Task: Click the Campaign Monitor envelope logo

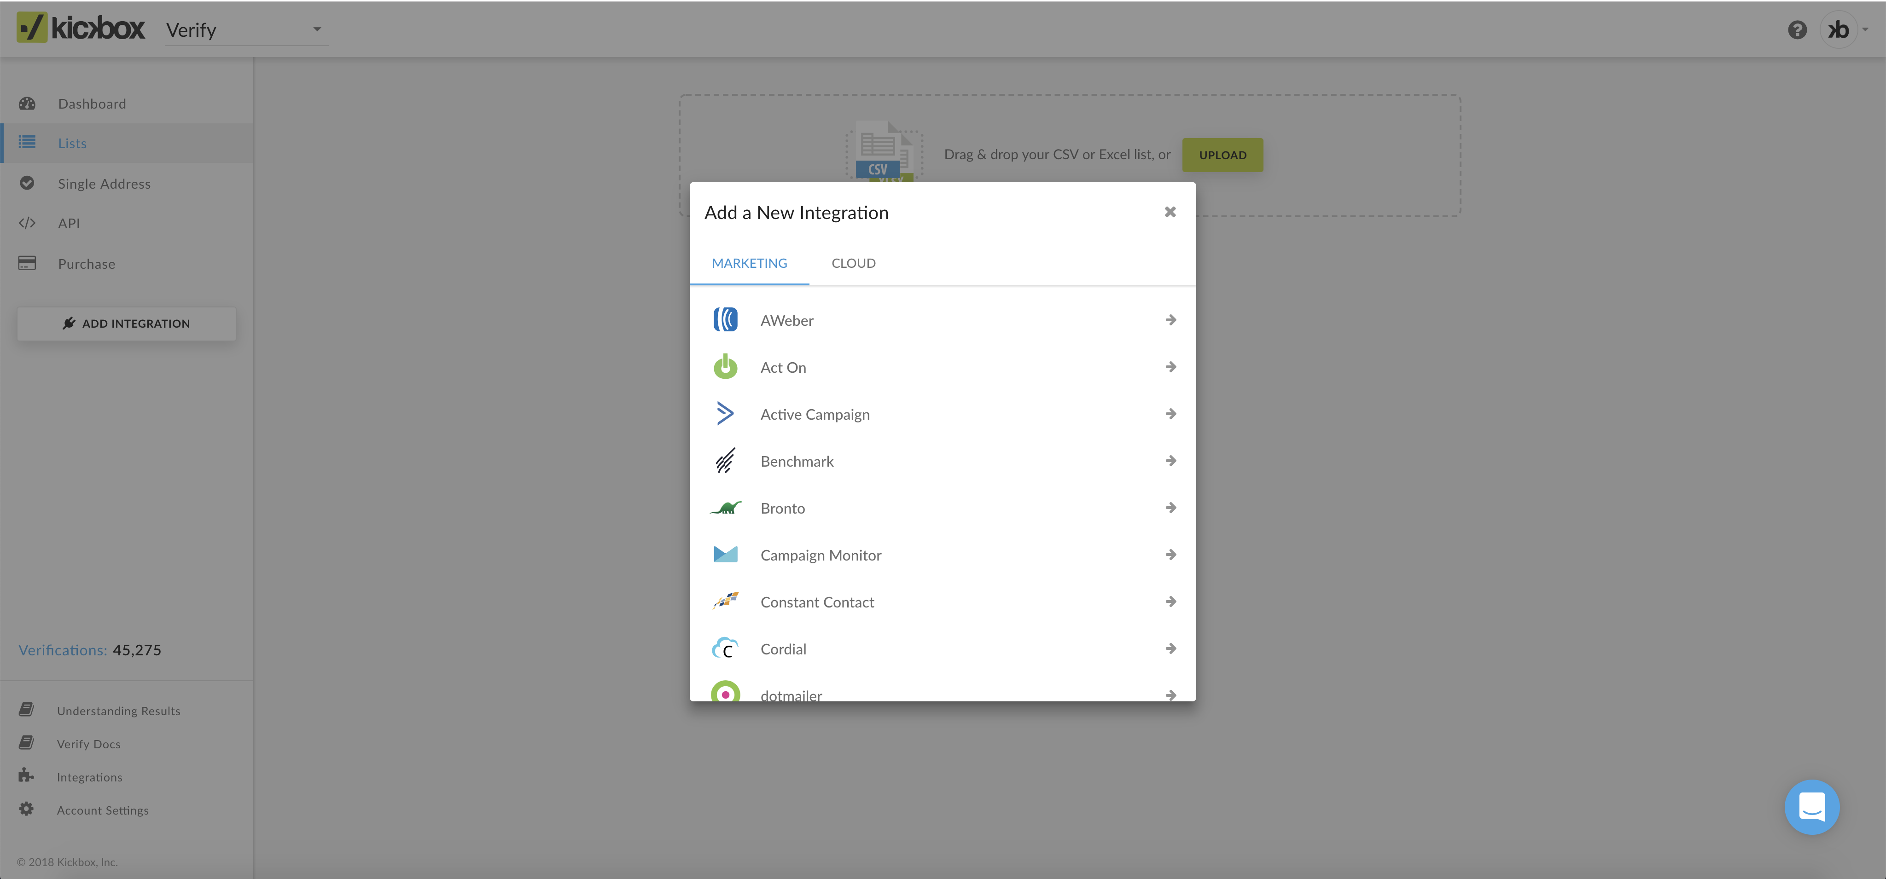Action: (726, 554)
